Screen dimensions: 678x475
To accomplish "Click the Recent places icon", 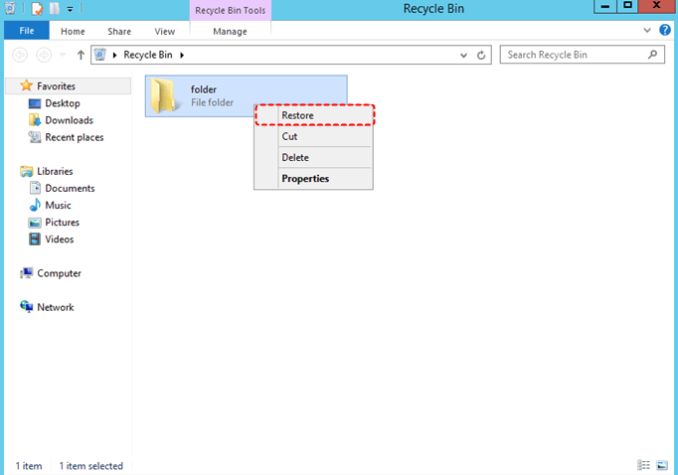I will (35, 137).
